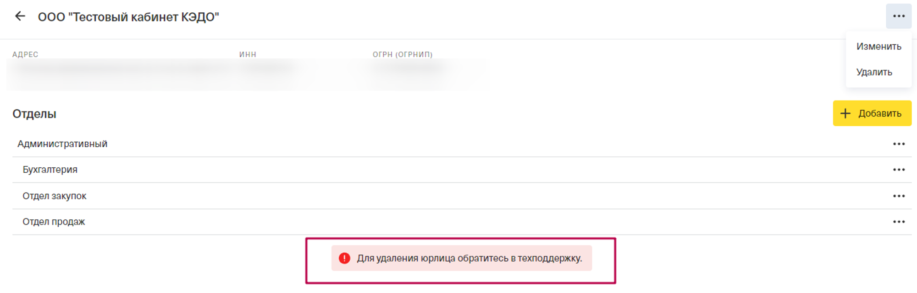The width and height of the screenshot is (917, 293).
Task: Click the red error exclamation icon
Action: point(344,258)
